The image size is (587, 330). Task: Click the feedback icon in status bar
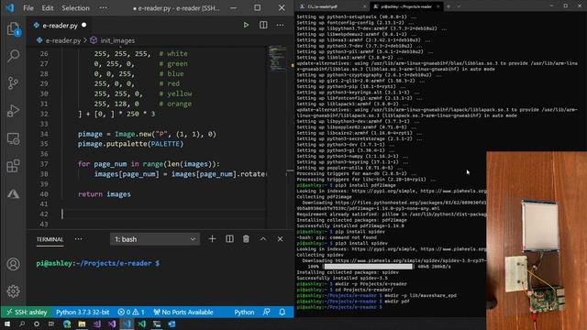(x=267, y=312)
